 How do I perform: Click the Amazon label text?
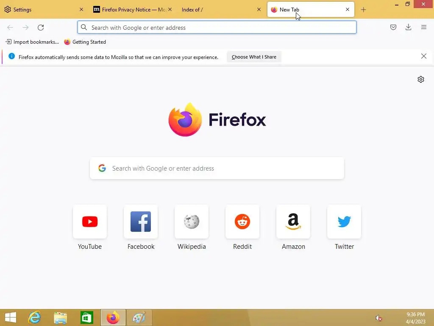293,247
